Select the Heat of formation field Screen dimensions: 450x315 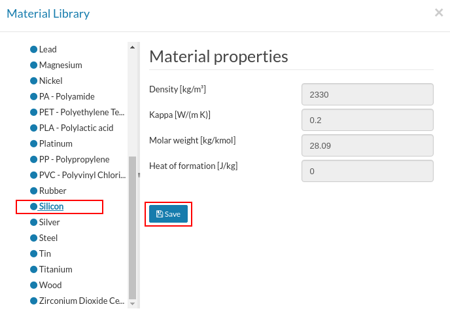pos(367,171)
